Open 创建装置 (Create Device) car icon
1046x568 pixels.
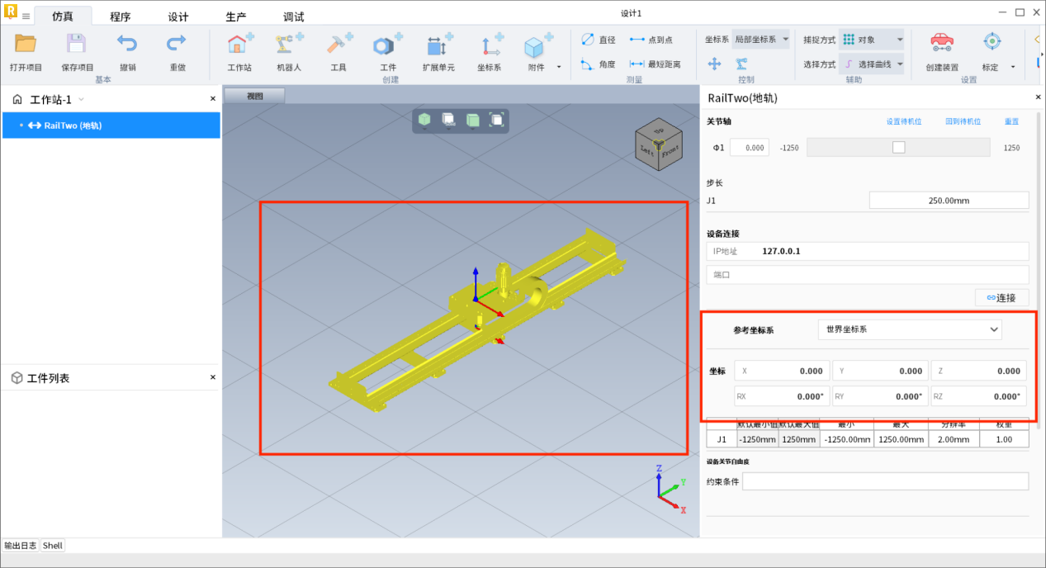[941, 43]
